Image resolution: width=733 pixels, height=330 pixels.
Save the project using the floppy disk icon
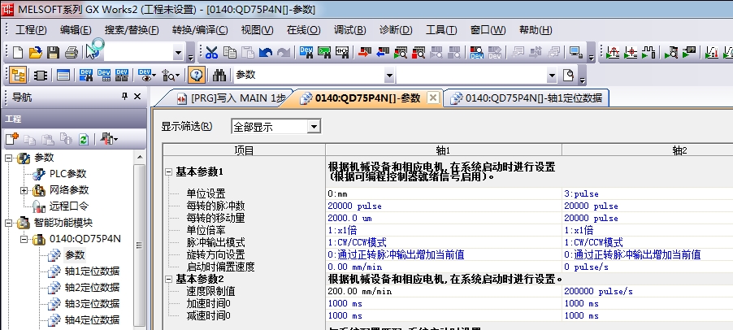click(53, 53)
